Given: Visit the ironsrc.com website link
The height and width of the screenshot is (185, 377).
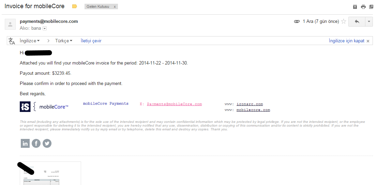Looking at the screenshot, I should point(250,104).
